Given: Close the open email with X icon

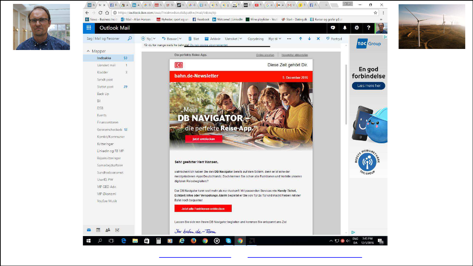Looking at the screenshot, I should [x=318, y=39].
